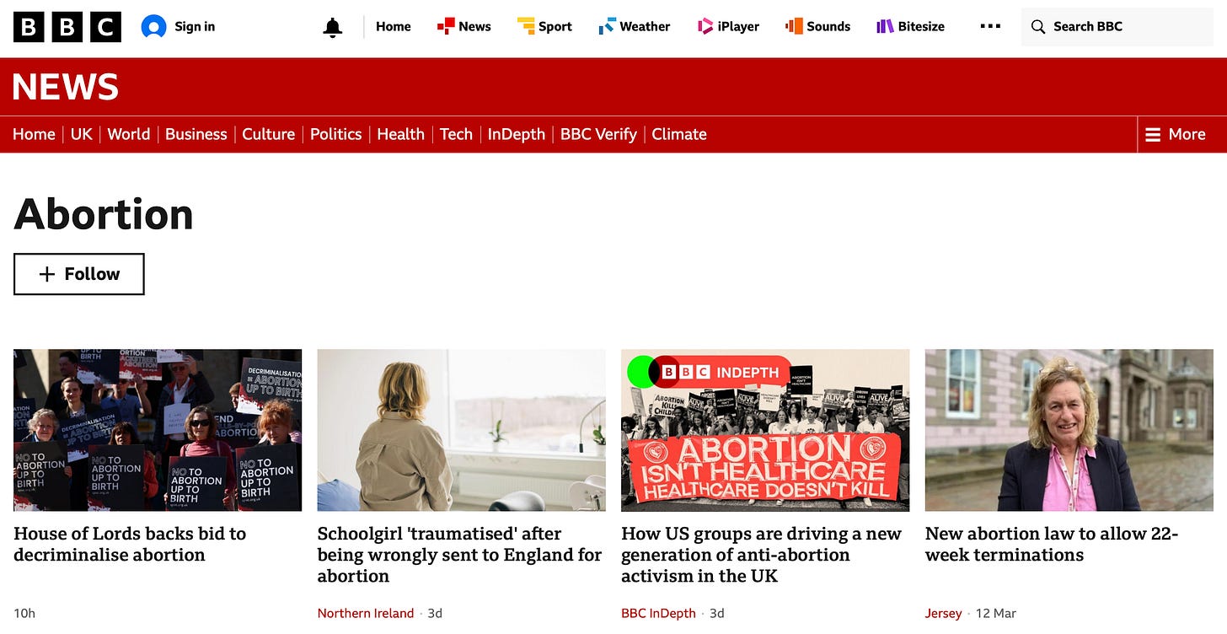
Task: Focus the Search BBC field
Action: 1117,27
